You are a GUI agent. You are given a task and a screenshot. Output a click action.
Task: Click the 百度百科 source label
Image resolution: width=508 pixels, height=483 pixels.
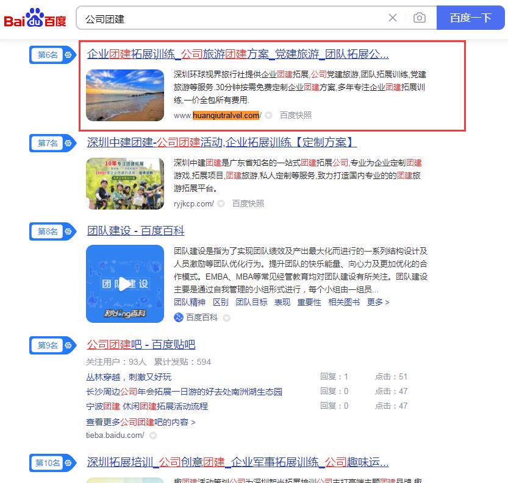[x=201, y=317]
